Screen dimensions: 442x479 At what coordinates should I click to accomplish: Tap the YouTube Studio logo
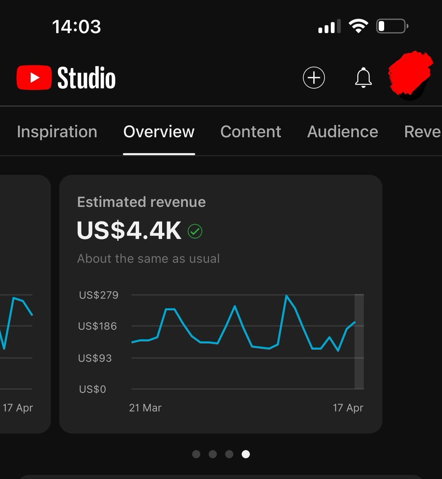[x=66, y=77]
